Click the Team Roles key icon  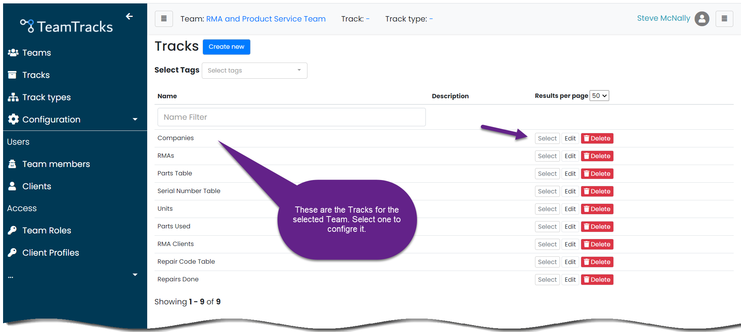(x=12, y=230)
